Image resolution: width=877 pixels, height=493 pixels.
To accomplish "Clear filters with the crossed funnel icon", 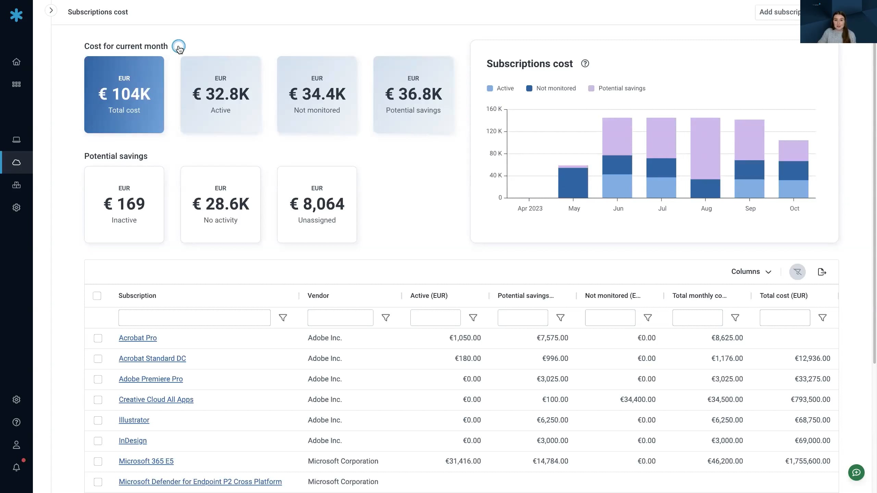I will (797, 272).
